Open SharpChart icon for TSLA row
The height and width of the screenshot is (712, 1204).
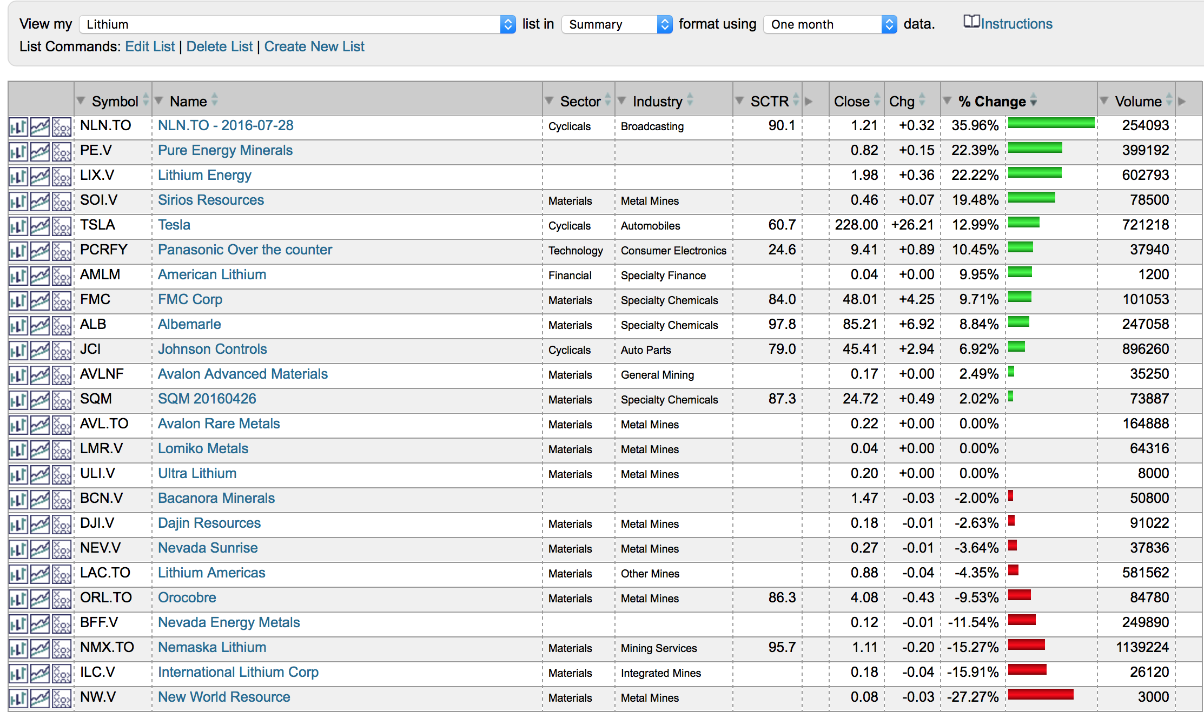click(x=18, y=226)
